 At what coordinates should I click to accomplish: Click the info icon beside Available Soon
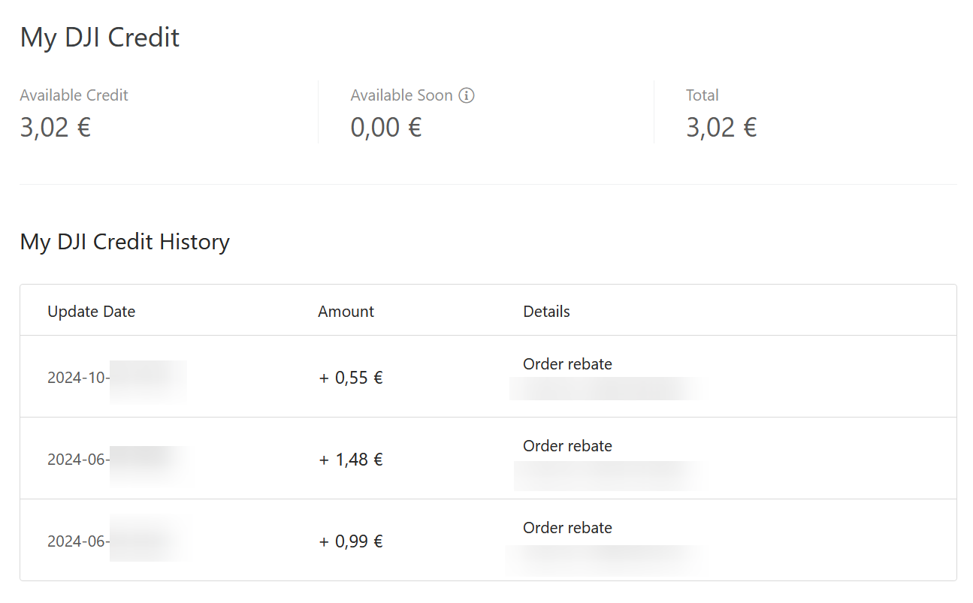pyautogui.click(x=467, y=95)
